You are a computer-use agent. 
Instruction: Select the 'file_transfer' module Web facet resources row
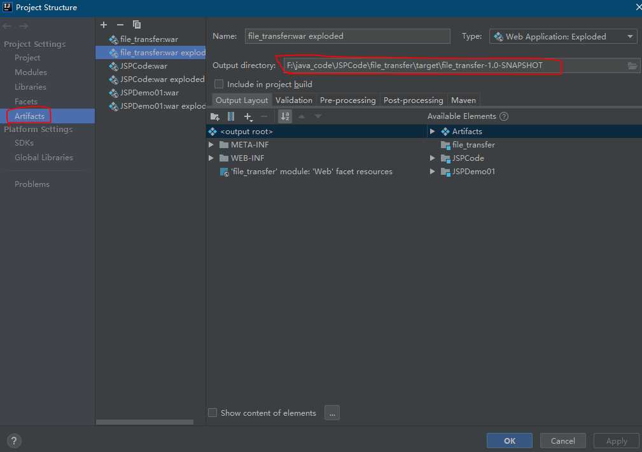tap(316, 172)
